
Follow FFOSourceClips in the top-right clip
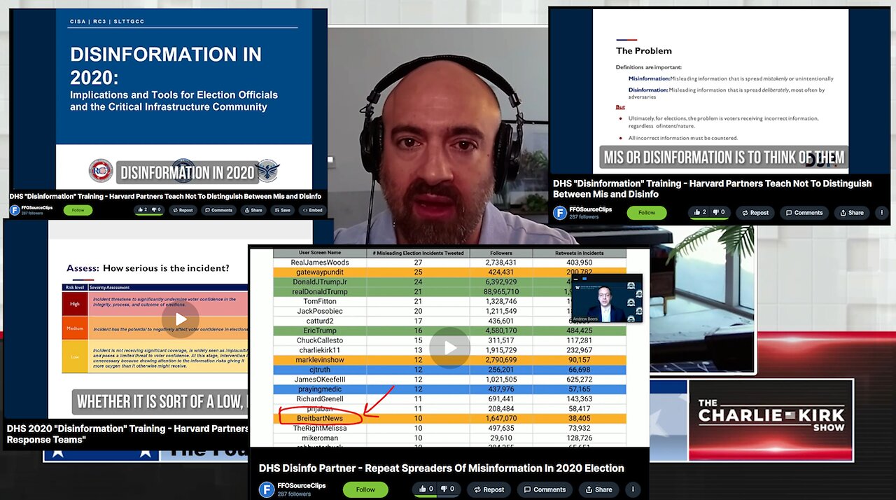click(647, 212)
